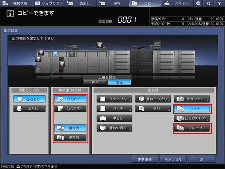
Task: Click the 仕分けソート offset sort icon
Action: tap(180, 99)
